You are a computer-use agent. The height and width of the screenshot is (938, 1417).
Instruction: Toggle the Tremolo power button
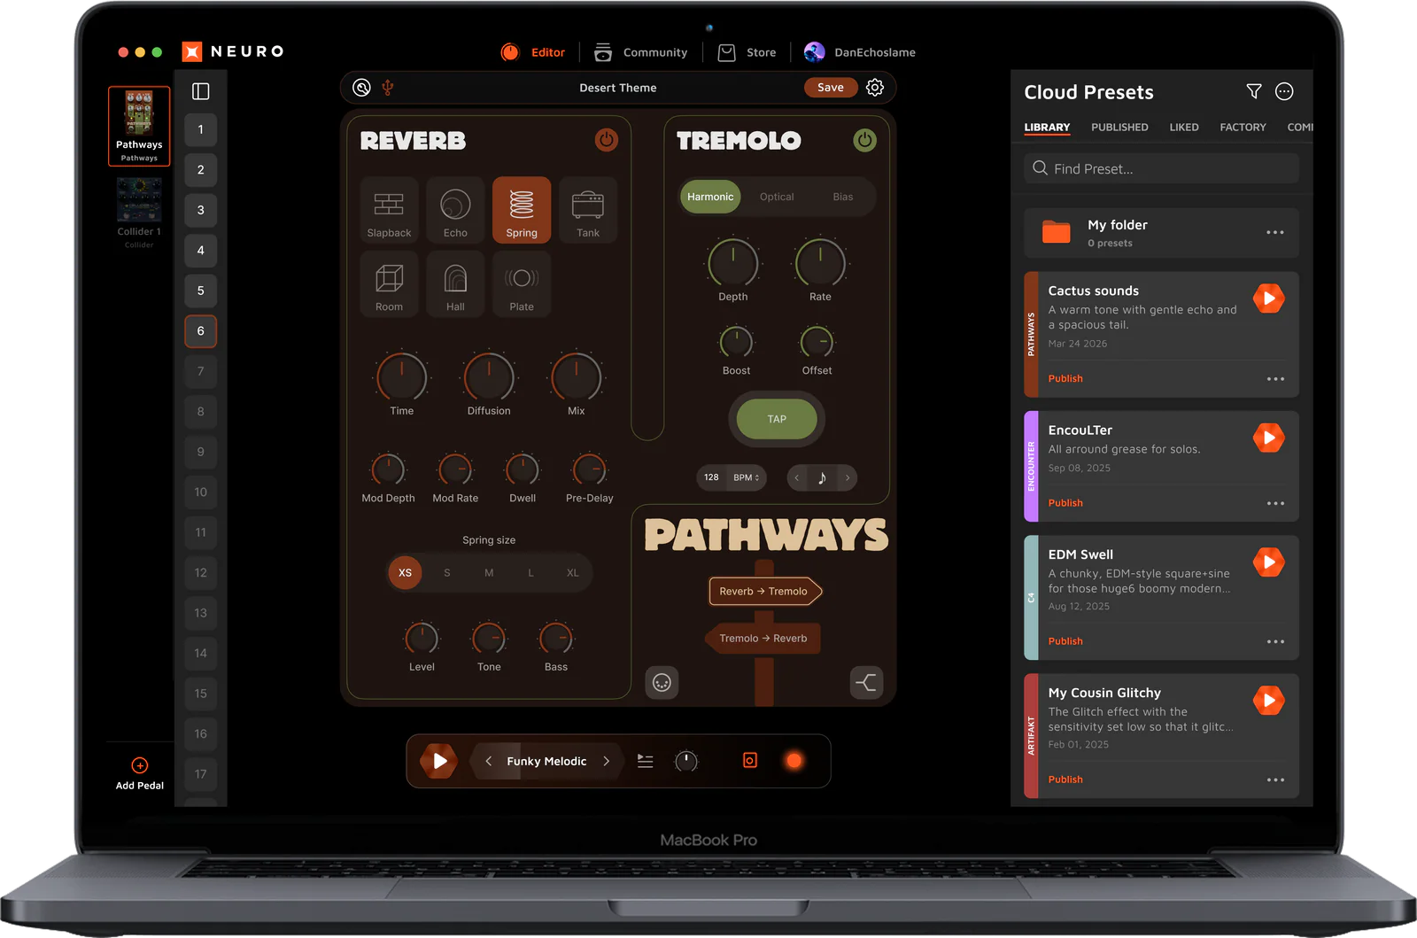coord(864,140)
